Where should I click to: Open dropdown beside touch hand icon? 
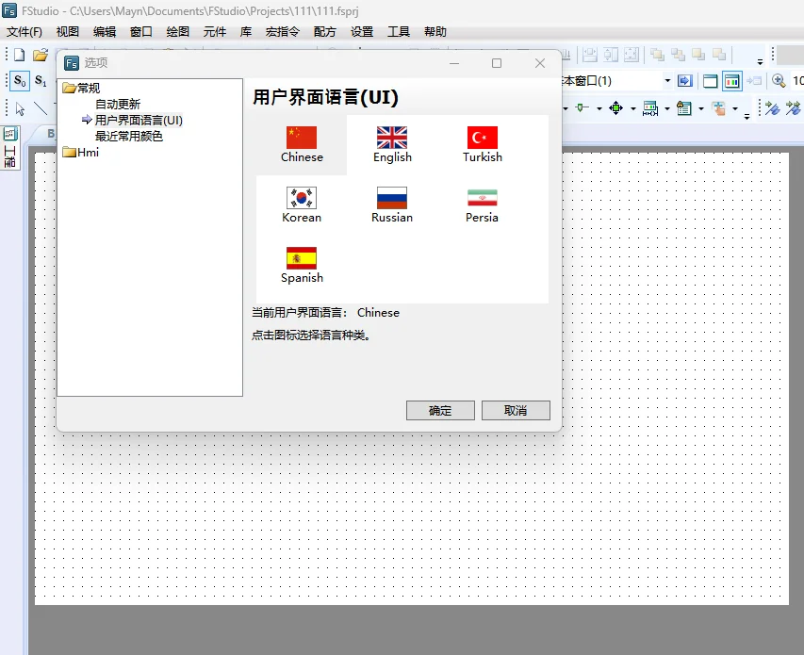(735, 108)
